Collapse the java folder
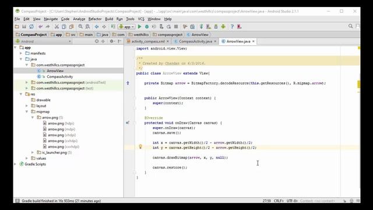The height and width of the screenshot is (210, 373). pyautogui.click(x=21, y=59)
